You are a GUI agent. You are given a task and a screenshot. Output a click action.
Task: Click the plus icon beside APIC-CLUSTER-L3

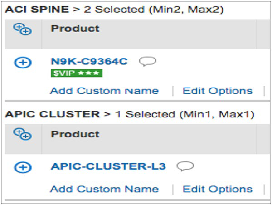(x=23, y=167)
